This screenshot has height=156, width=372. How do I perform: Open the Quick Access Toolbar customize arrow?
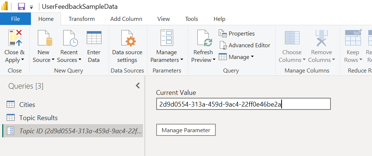pos(31,7)
